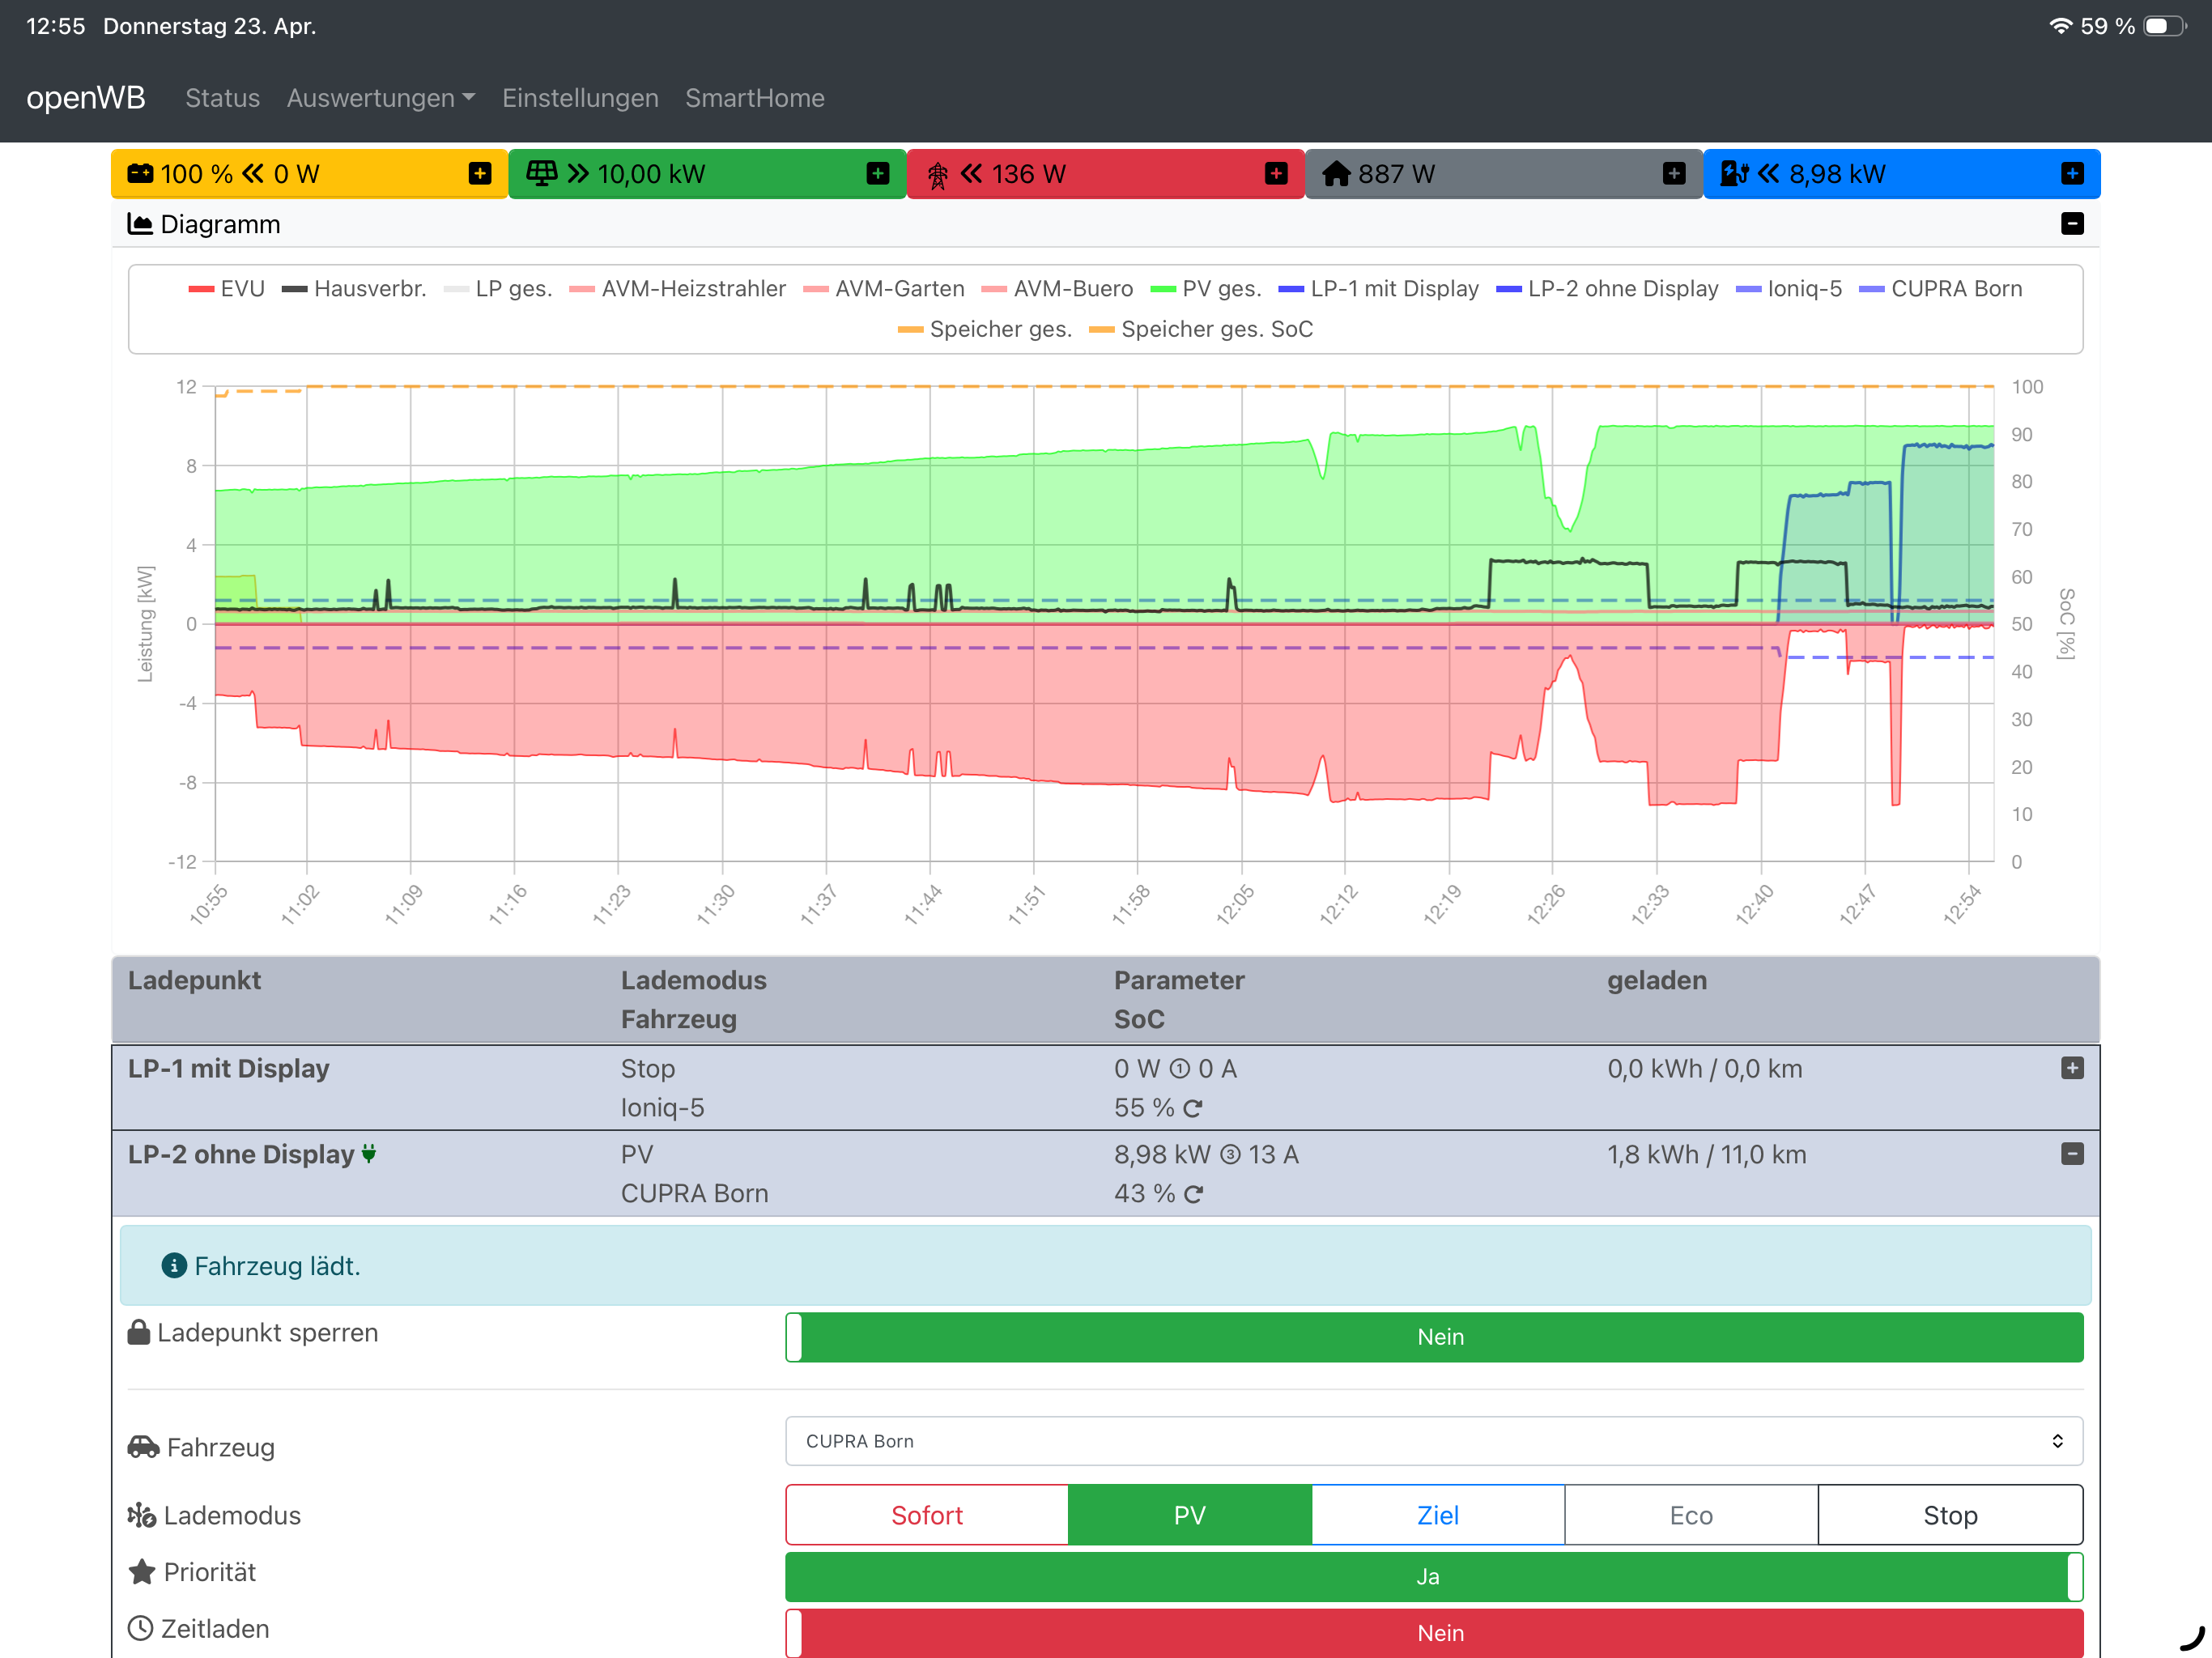
Task: Refresh the CUPRA Born SoC value
Action: 1192,1194
